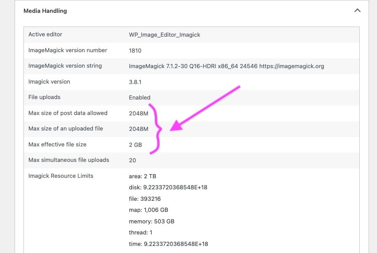Select the area: 2 TB limit
This screenshot has height=253, width=377.
click(x=142, y=176)
